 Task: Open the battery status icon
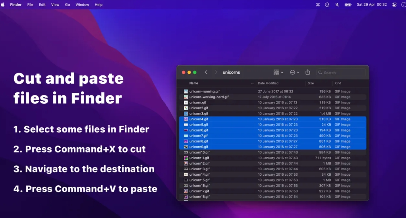(x=348, y=4)
